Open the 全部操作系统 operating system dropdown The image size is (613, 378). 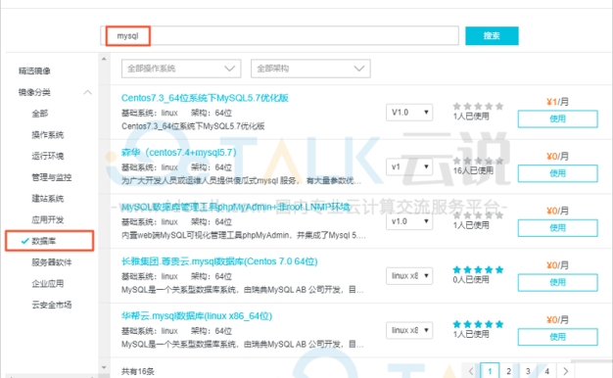tap(181, 69)
